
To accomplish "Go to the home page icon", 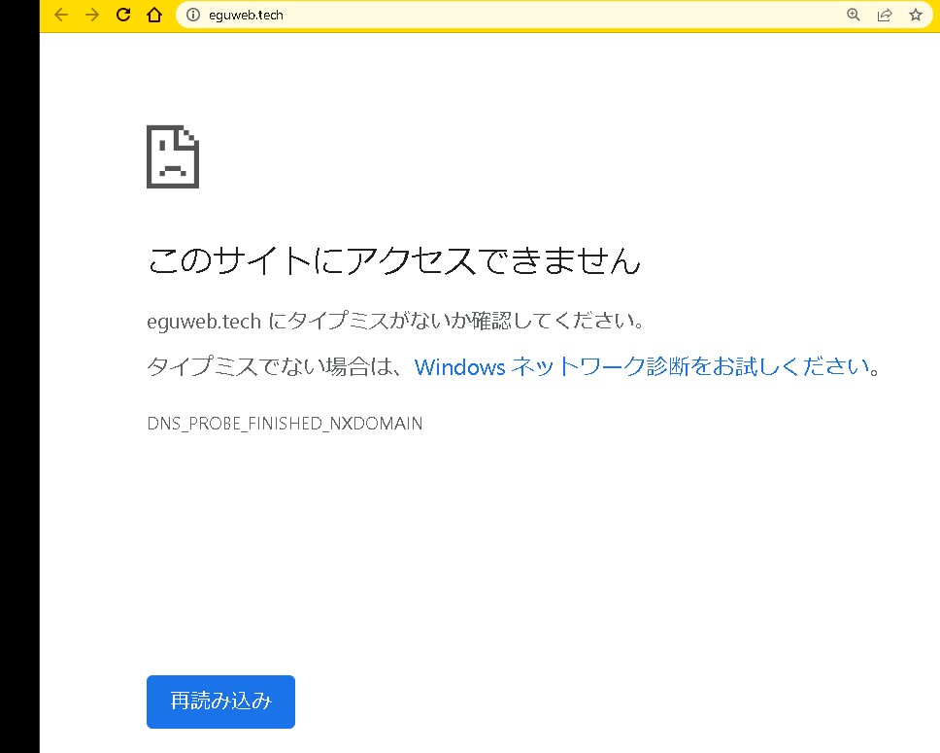I will [153, 15].
